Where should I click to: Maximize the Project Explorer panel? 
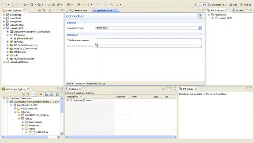62,10
